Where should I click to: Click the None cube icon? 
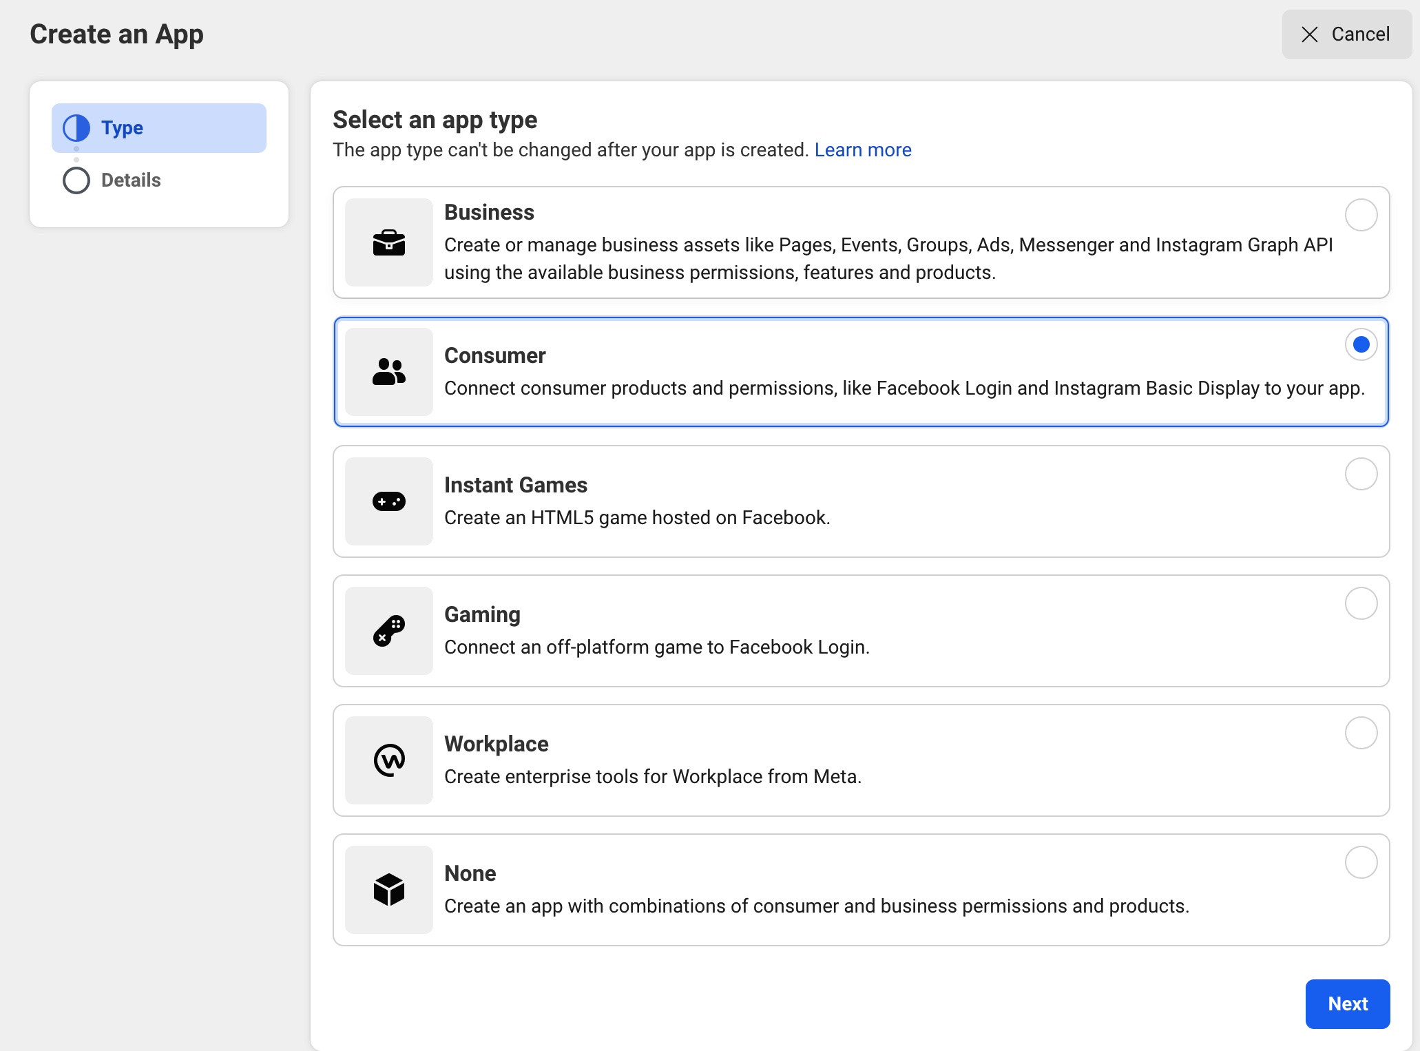click(x=389, y=890)
